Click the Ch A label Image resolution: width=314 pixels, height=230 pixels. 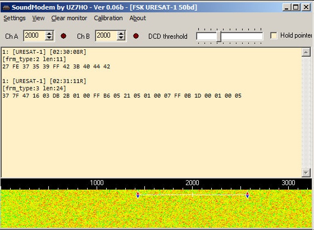point(12,36)
